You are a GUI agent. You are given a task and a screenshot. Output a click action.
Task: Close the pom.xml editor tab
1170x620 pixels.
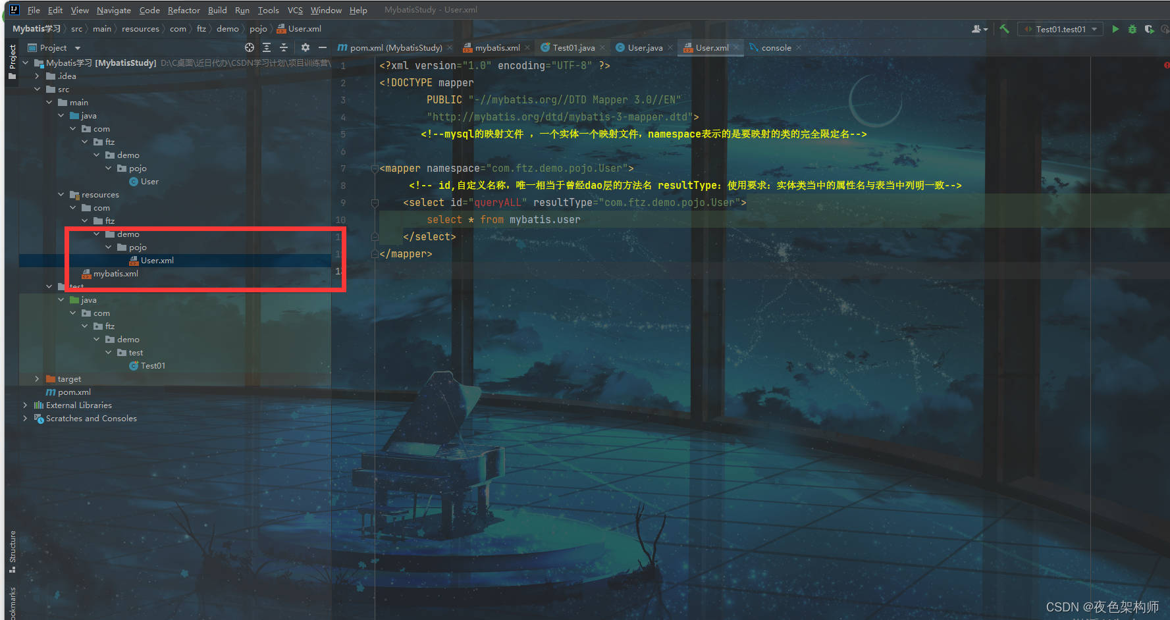pos(450,47)
